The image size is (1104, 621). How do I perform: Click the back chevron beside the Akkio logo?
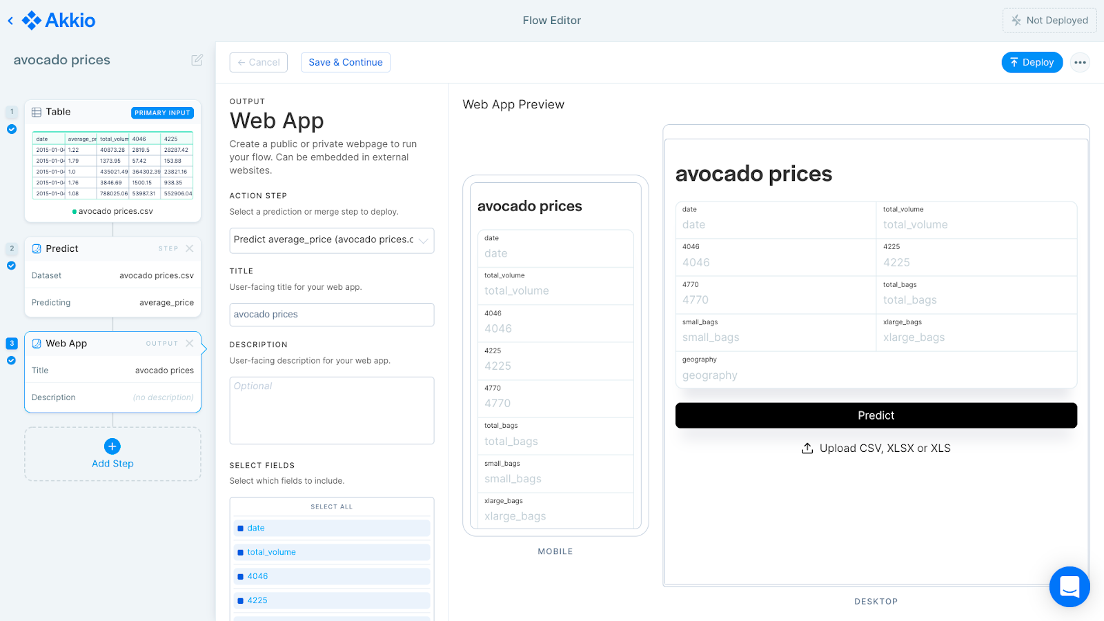(x=10, y=20)
